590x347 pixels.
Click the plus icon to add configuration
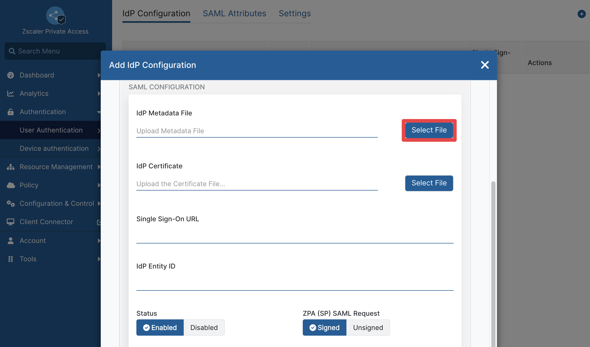click(x=582, y=14)
